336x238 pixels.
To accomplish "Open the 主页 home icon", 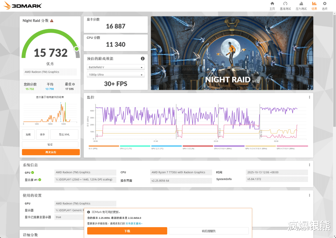I will 272,3.
